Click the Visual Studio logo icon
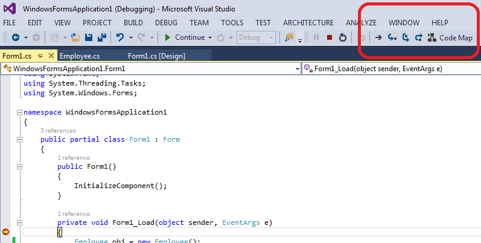 tap(10, 8)
